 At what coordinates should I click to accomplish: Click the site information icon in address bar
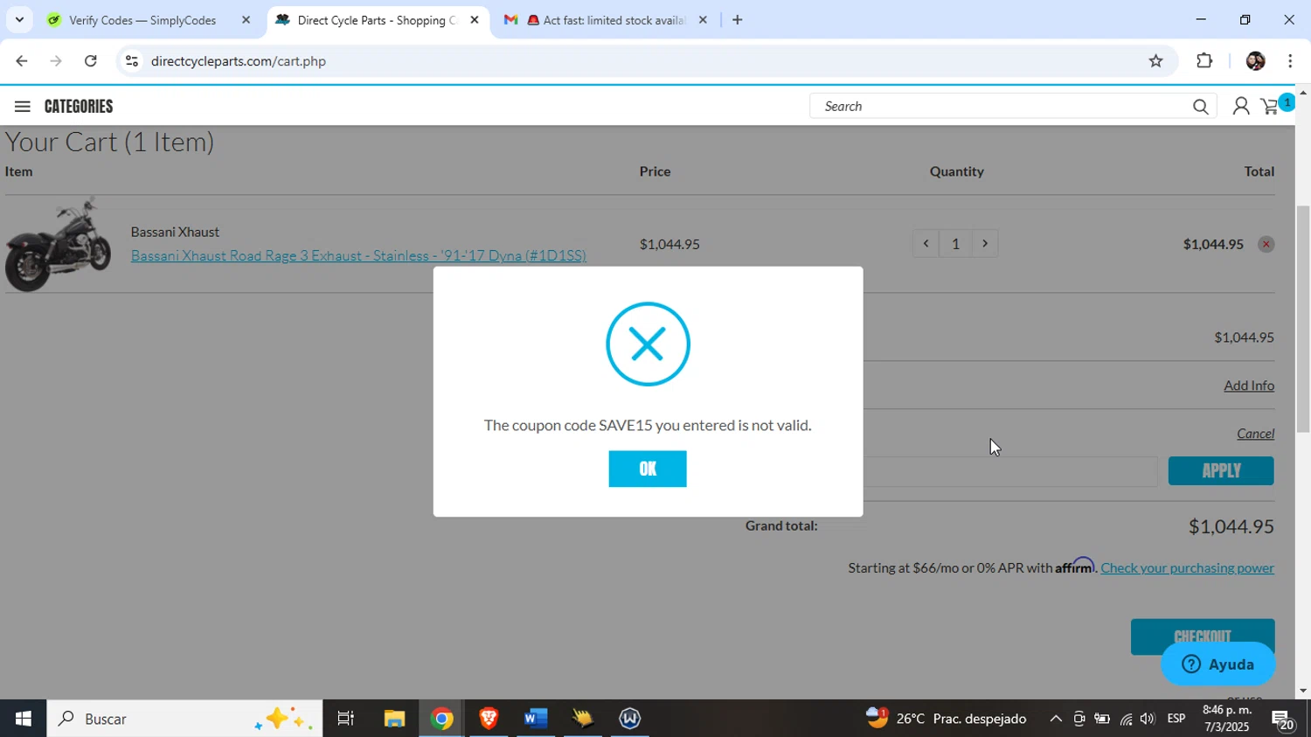tap(131, 61)
